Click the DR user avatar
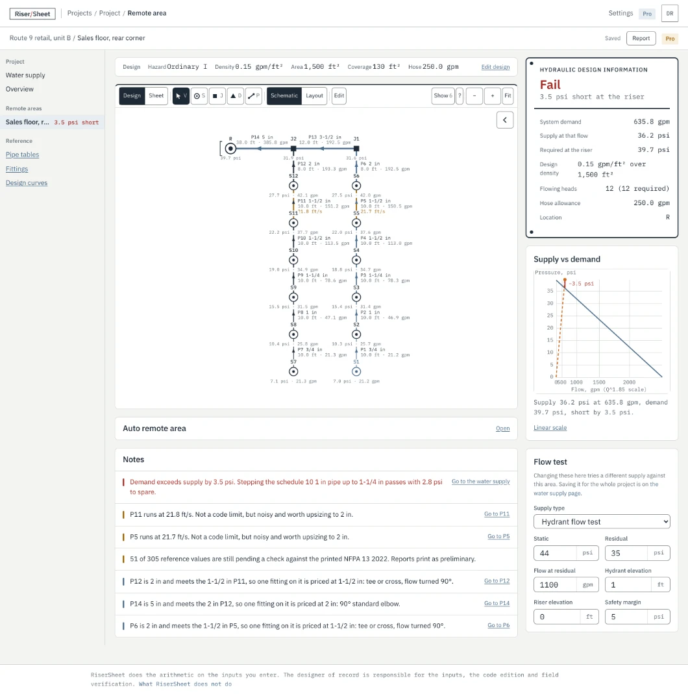688x694 pixels. [x=669, y=13]
